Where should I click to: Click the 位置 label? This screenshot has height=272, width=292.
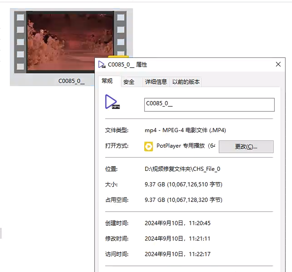click(x=111, y=169)
